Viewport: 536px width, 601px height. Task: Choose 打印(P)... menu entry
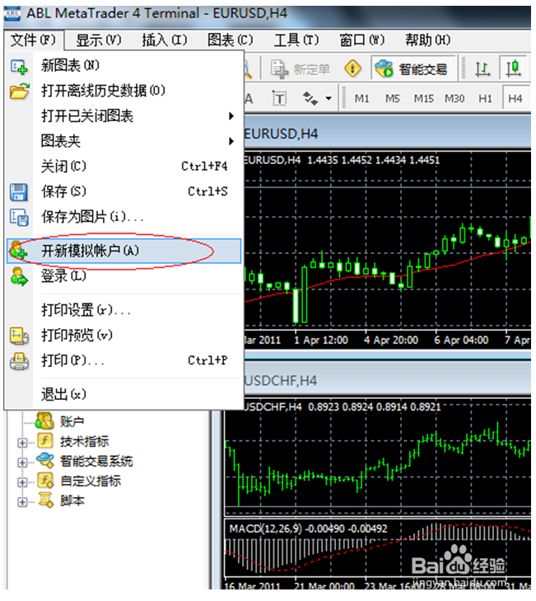click(x=124, y=360)
